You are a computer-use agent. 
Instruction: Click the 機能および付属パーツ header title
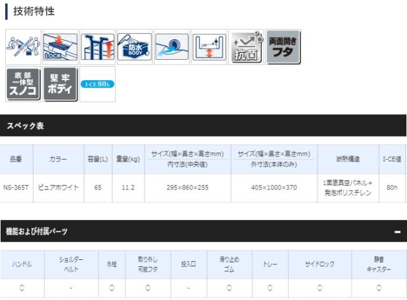[x=37, y=231]
